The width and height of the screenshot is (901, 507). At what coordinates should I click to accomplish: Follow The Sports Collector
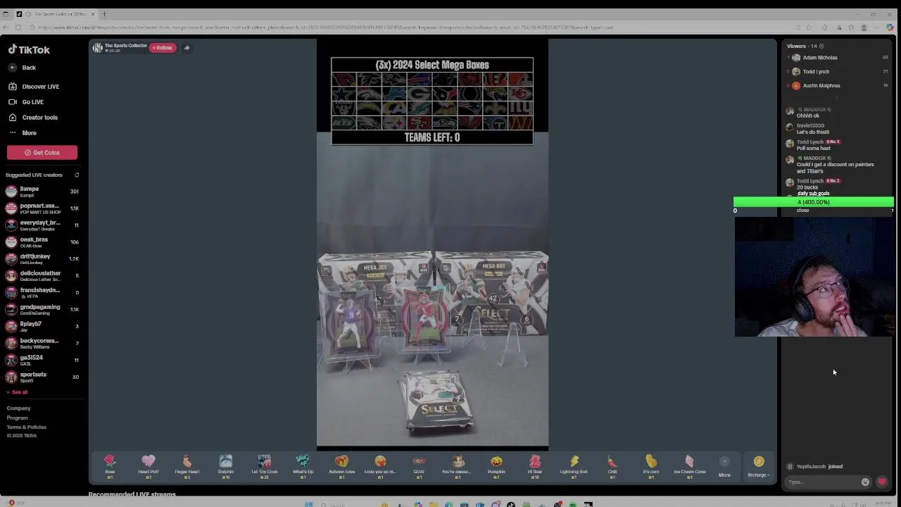(163, 48)
